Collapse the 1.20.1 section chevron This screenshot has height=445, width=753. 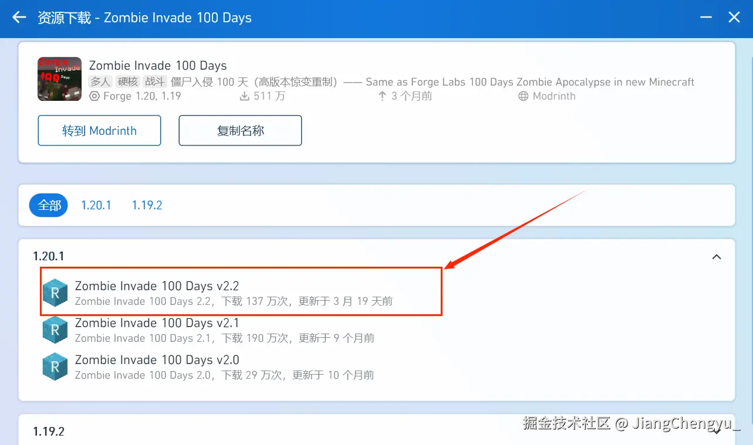[717, 257]
